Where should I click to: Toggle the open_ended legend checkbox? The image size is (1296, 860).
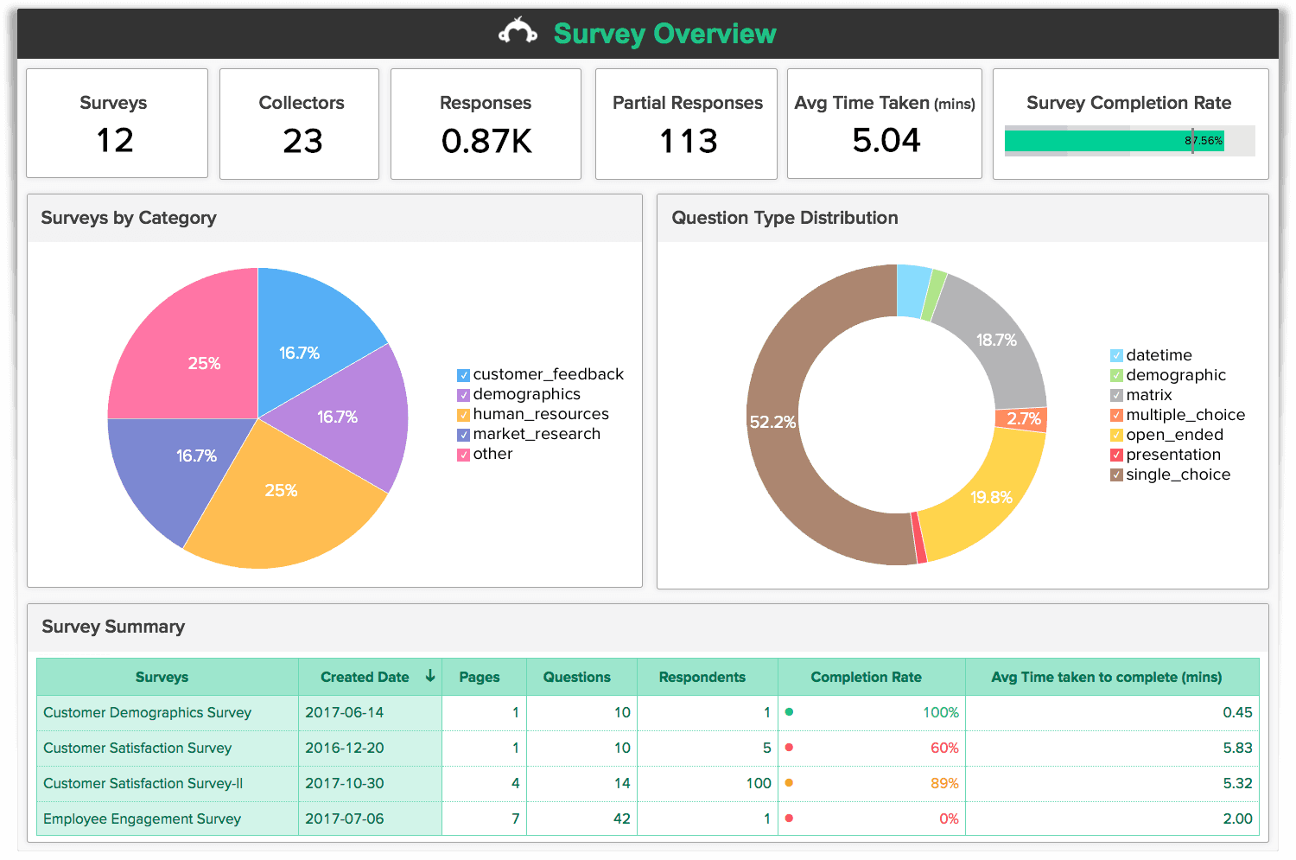click(x=1115, y=435)
